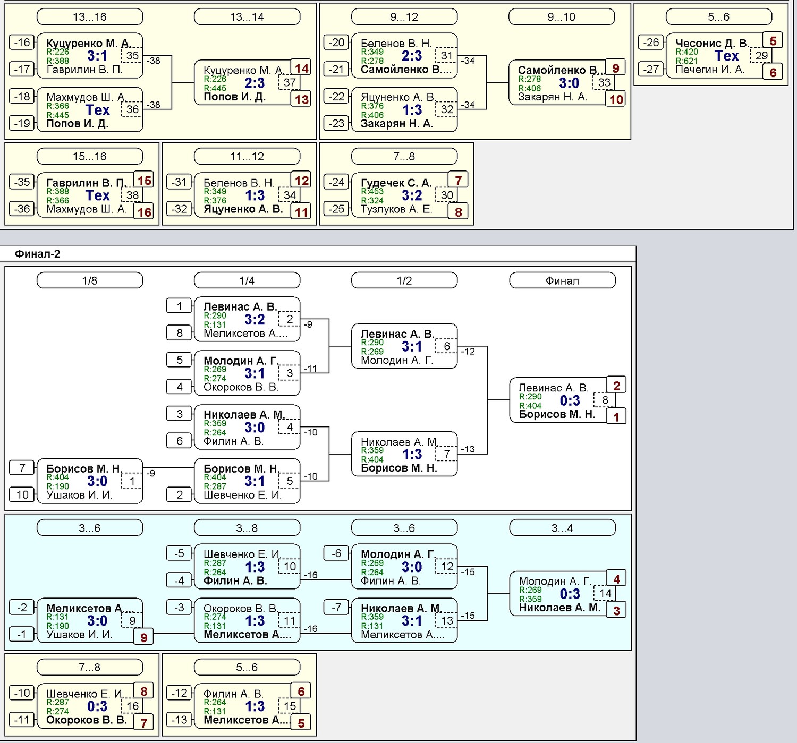Viewport: 797px width, 743px height.
Task: Select player name Гудечек С. А.
Action: [396, 183]
